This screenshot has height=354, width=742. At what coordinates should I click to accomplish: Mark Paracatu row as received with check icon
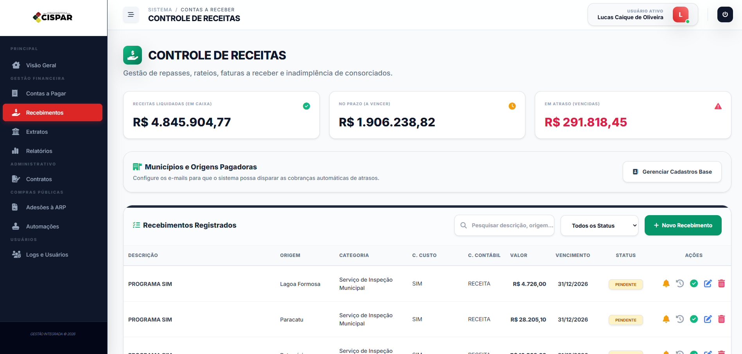pyautogui.click(x=694, y=319)
